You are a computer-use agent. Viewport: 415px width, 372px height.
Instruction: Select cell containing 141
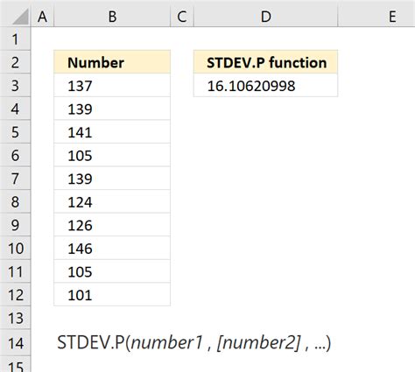coord(112,132)
